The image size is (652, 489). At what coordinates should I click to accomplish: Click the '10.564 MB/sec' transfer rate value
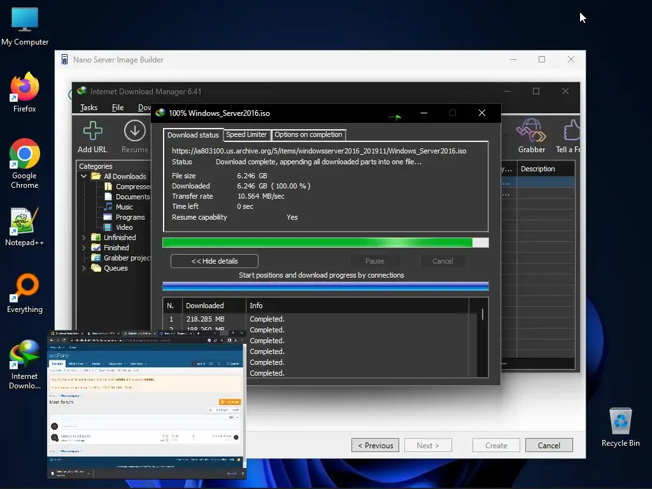pyautogui.click(x=260, y=196)
